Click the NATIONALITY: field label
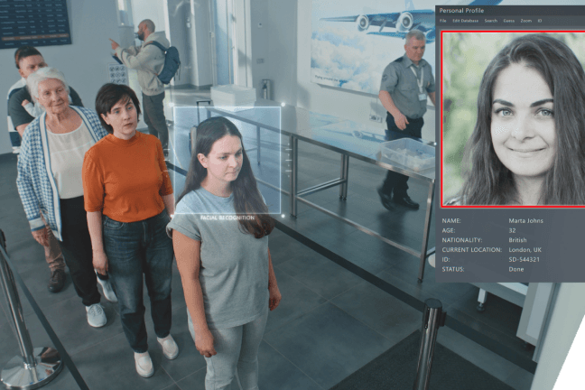Viewport: 585px width, 390px height. coord(462,240)
